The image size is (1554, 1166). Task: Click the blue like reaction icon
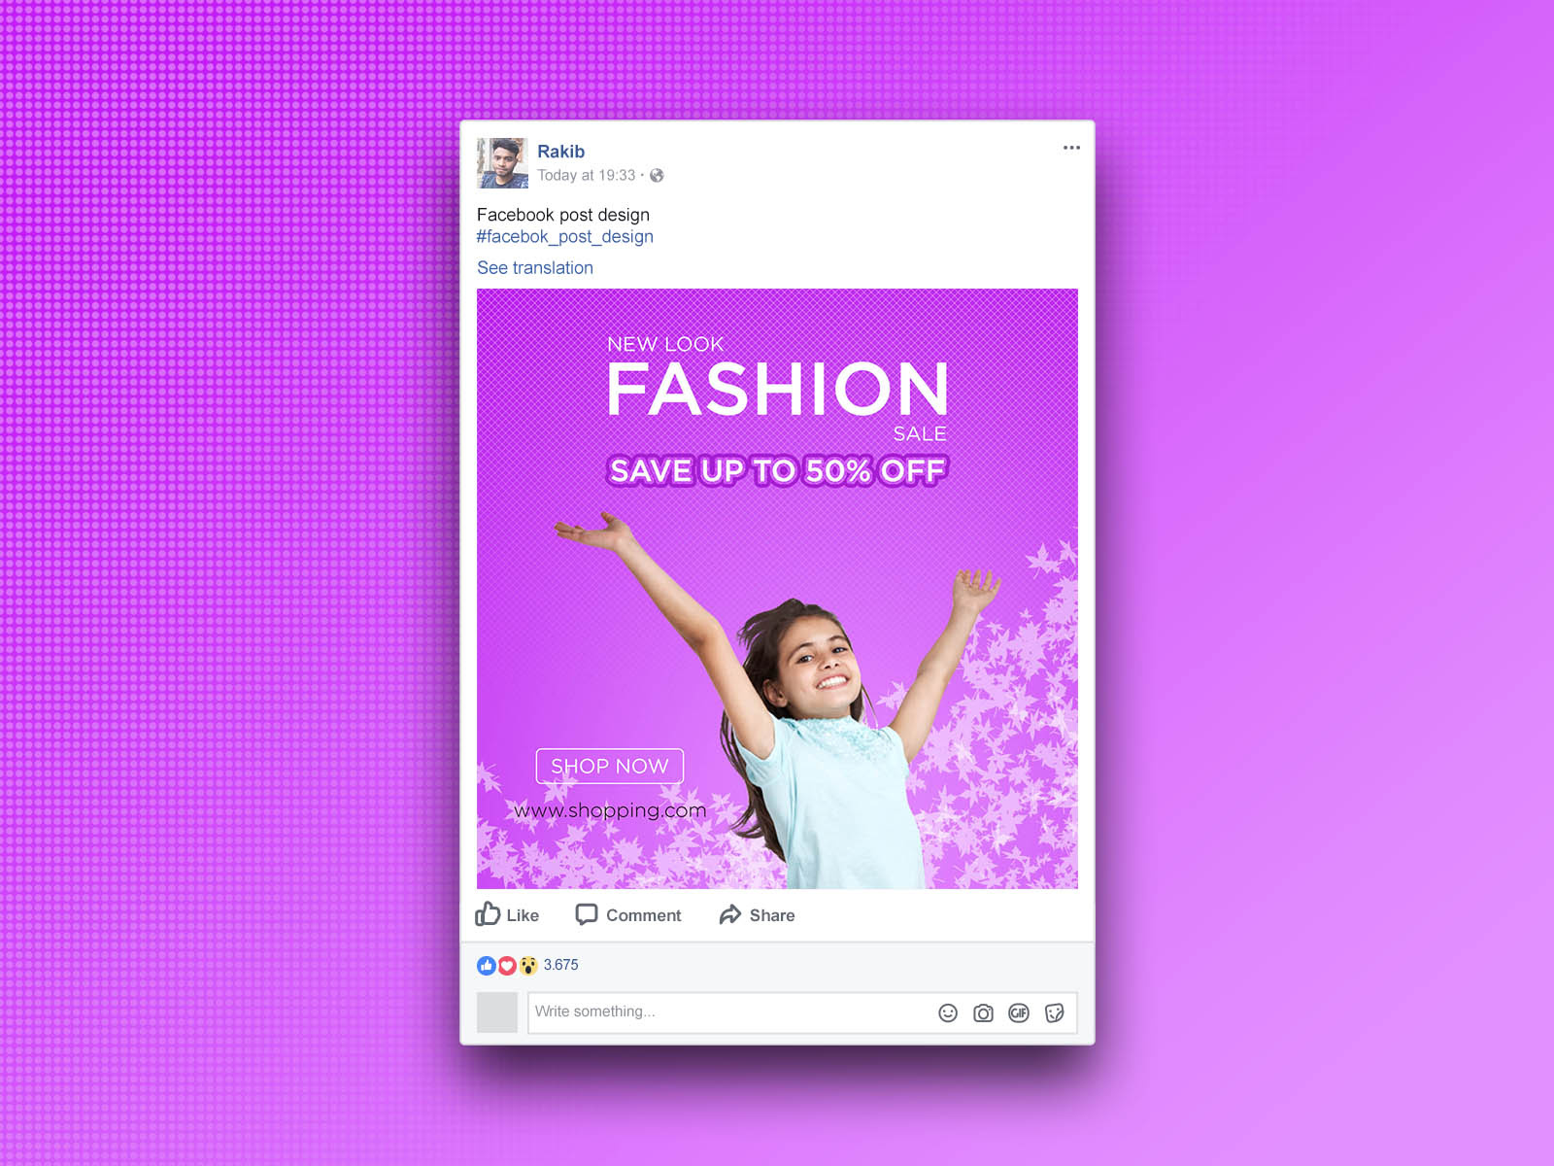(x=487, y=966)
